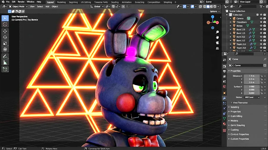Open the Object Mode dropdown
Screen dimensions: 268x150
click(x=18, y=7)
